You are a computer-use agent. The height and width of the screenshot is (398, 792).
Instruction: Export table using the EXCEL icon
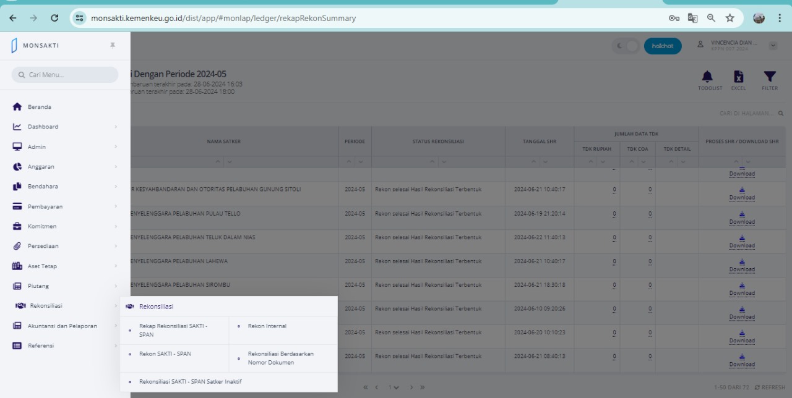738,77
